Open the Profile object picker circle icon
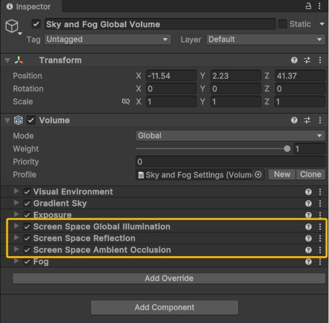 pos(258,175)
